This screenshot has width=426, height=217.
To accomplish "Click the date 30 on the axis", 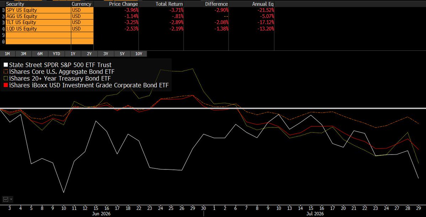I will [204, 208].
